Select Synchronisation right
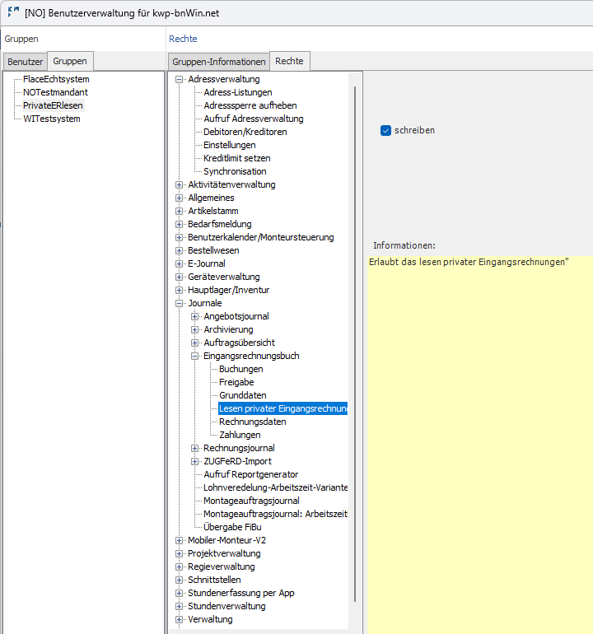The height and width of the screenshot is (634, 593). [235, 171]
